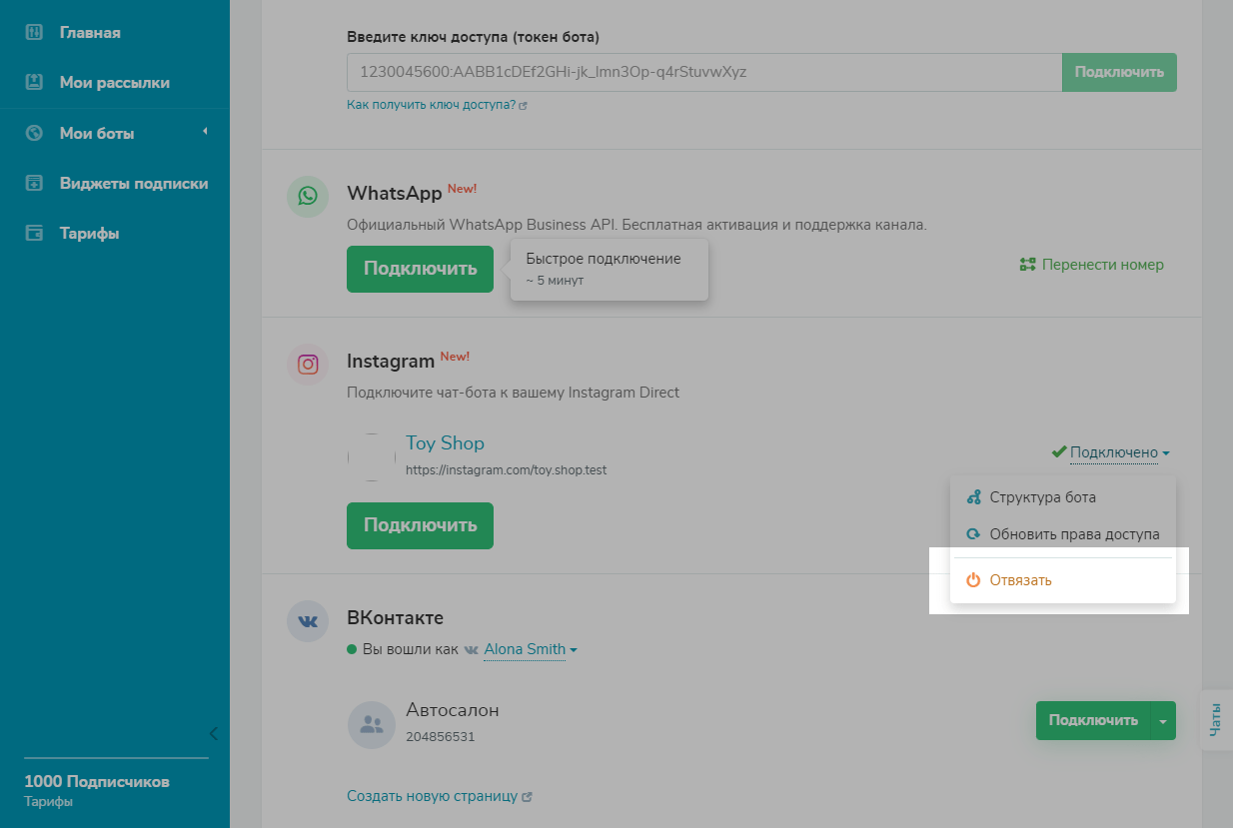
Task: Click the ВКонтакте logo icon
Action: click(x=308, y=621)
